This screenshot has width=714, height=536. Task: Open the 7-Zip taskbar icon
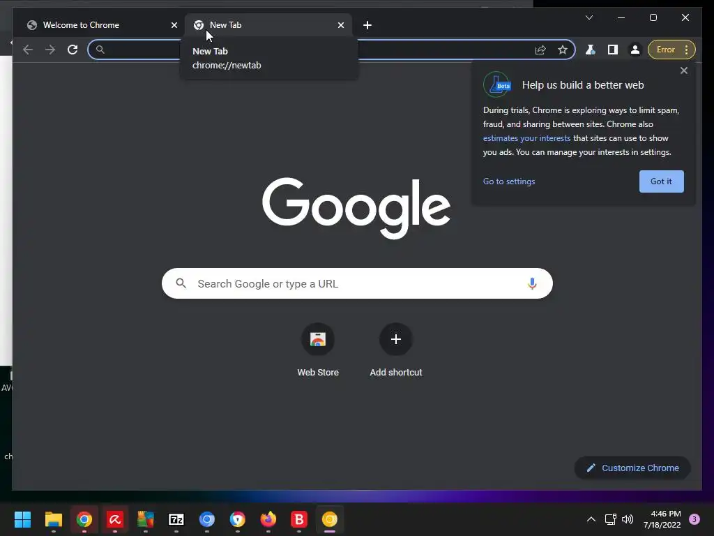pyautogui.click(x=176, y=519)
